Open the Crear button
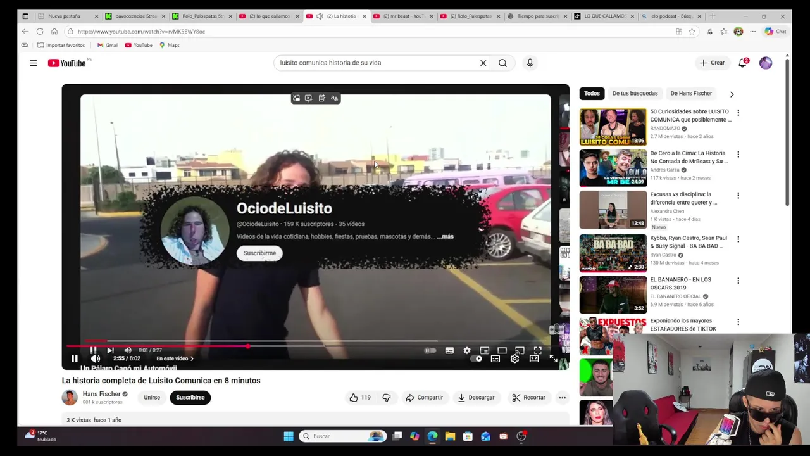Viewport: 810px width, 456px height. click(x=712, y=63)
